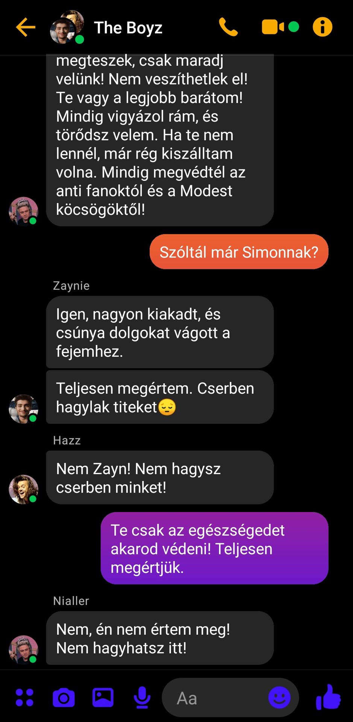Tap Zaynie's avatar beside his message
Image resolution: width=353 pixels, height=722 pixels.
coord(23,409)
